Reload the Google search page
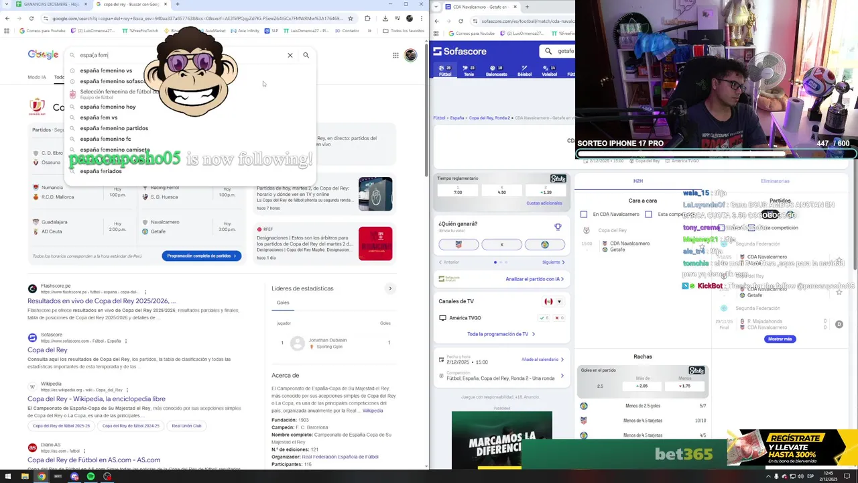This screenshot has height=483, width=858. pyautogui.click(x=32, y=18)
